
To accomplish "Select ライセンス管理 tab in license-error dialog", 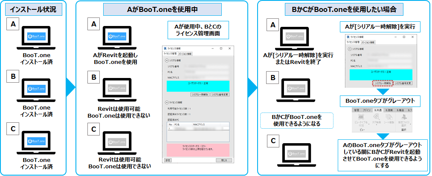I will point(170,54).
